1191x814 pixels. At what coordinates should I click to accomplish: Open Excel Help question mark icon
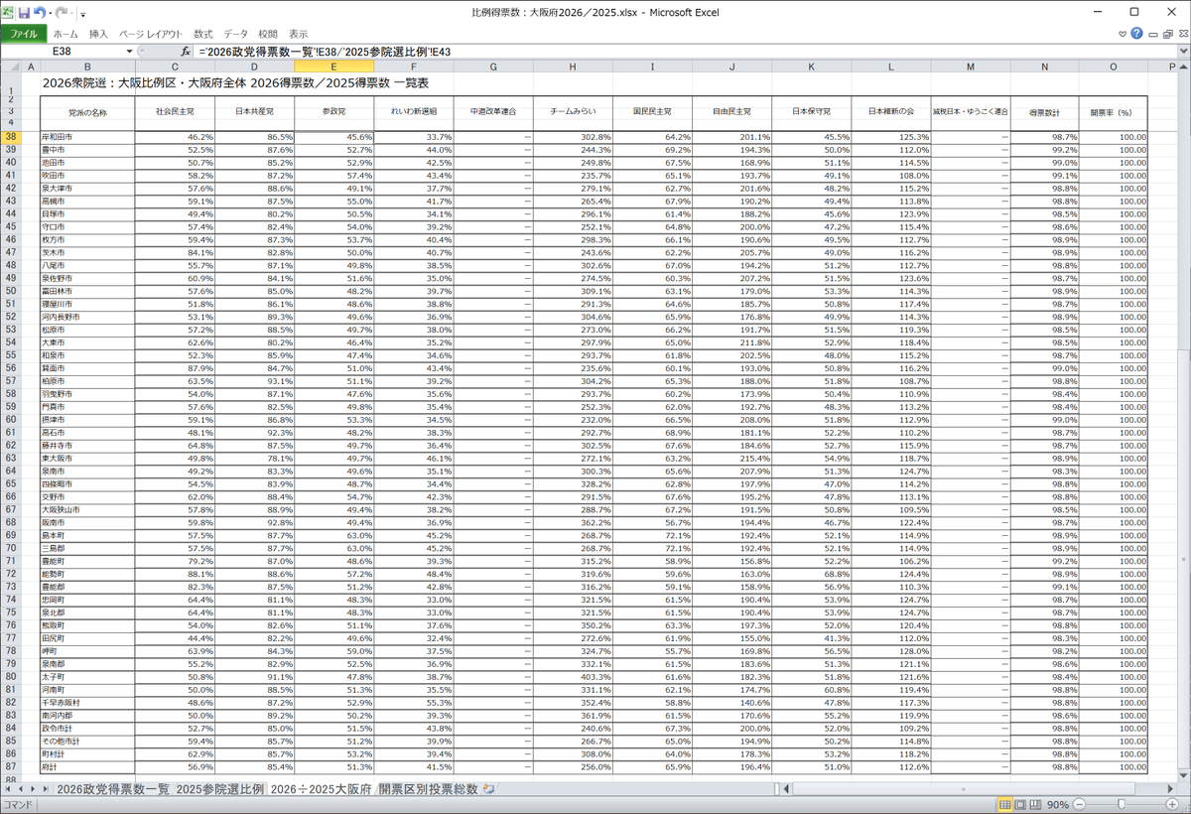(x=1136, y=34)
